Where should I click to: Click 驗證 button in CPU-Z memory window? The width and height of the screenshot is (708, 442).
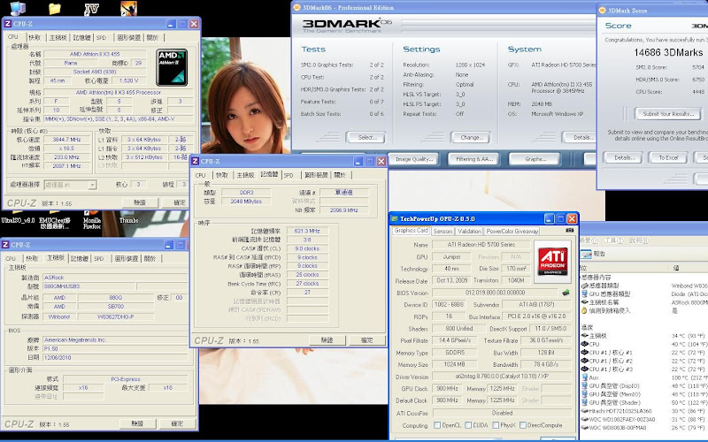point(327,340)
